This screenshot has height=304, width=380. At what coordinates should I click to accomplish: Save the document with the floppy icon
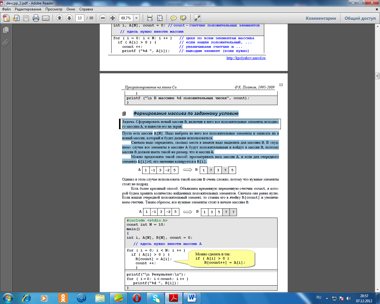(x=26, y=18)
